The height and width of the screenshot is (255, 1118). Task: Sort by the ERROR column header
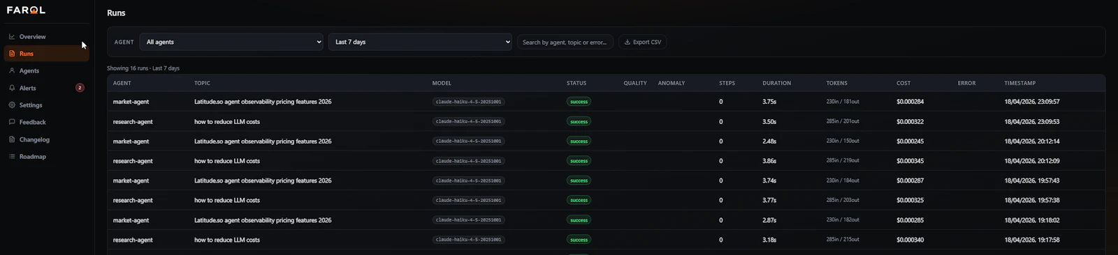coord(966,83)
